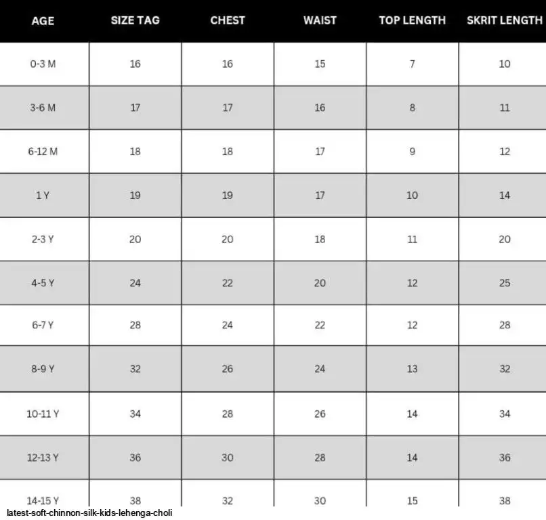Select the 6-12 M age cell
This screenshot has height=520, width=546.
point(43,152)
